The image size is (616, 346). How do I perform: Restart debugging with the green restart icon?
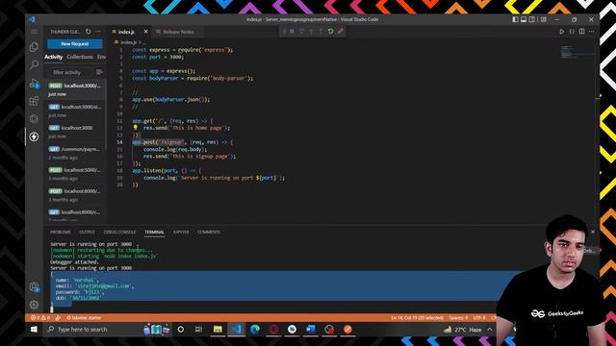point(331,32)
